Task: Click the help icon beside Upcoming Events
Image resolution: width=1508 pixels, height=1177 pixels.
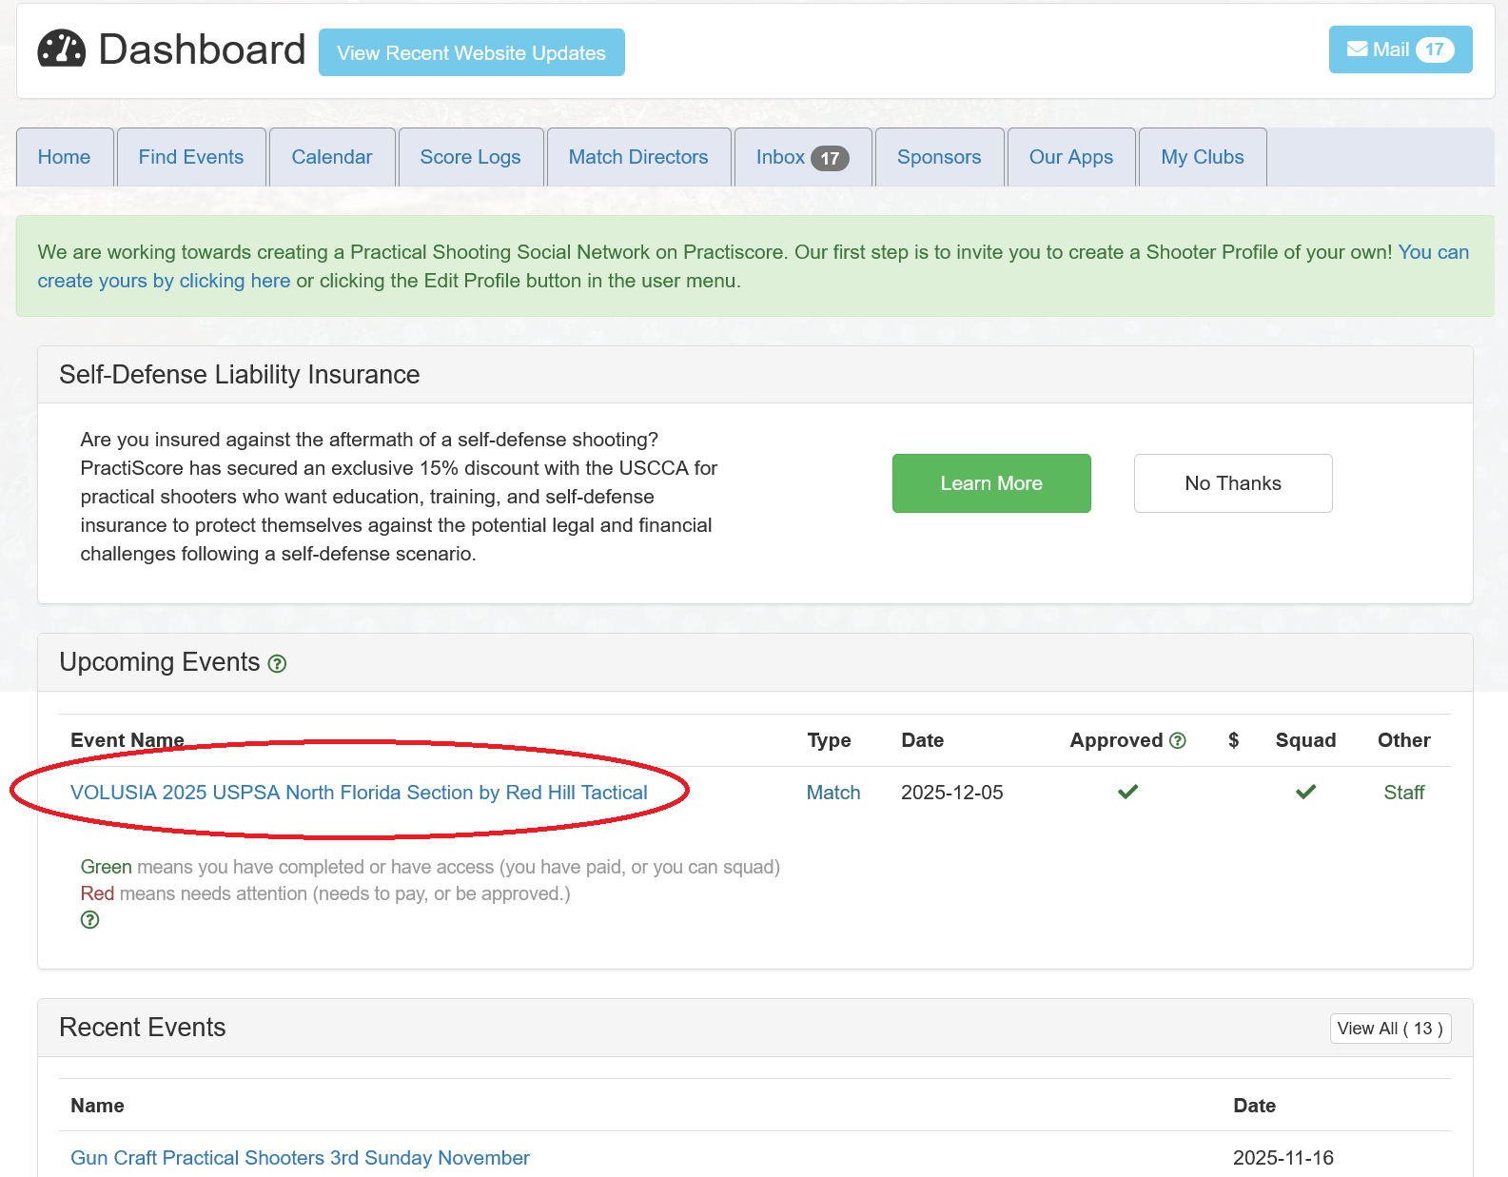Action: (277, 664)
